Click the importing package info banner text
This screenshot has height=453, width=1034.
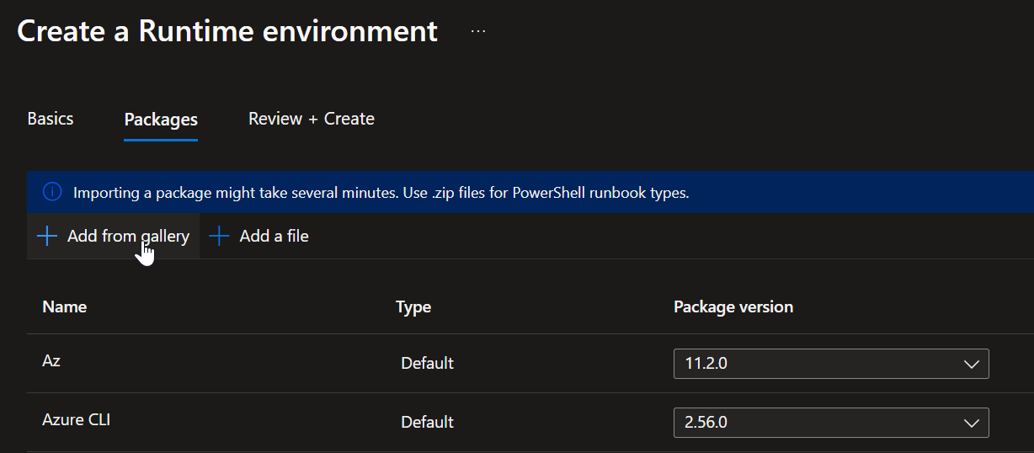[x=381, y=193]
